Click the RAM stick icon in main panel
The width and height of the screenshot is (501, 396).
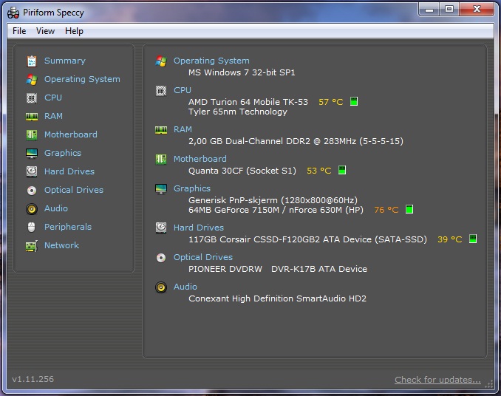[x=161, y=130]
